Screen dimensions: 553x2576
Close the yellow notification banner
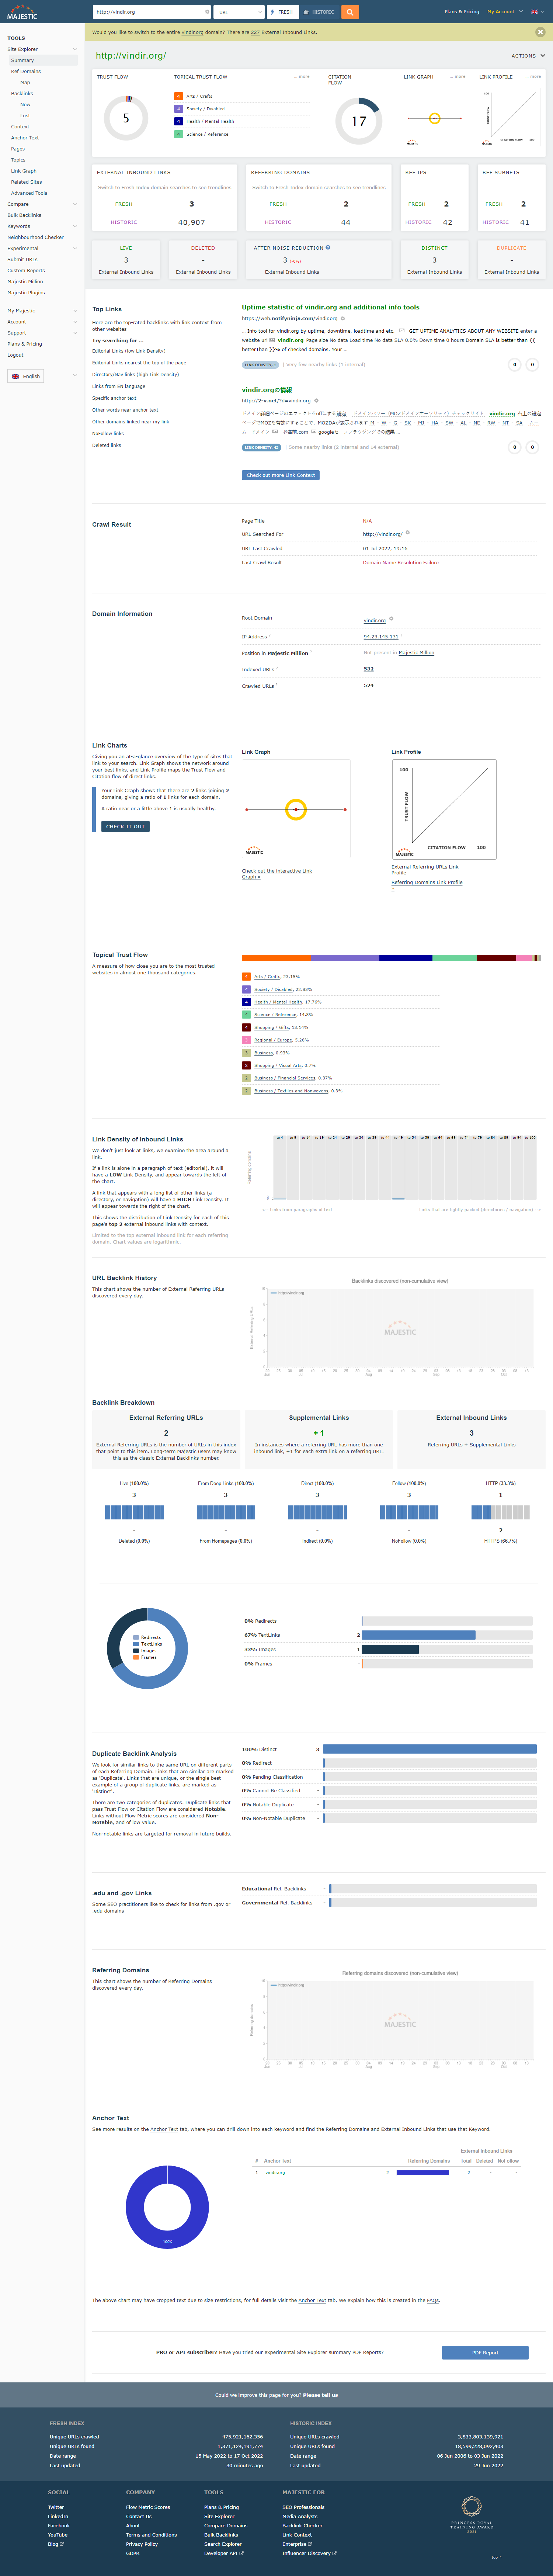(540, 32)
